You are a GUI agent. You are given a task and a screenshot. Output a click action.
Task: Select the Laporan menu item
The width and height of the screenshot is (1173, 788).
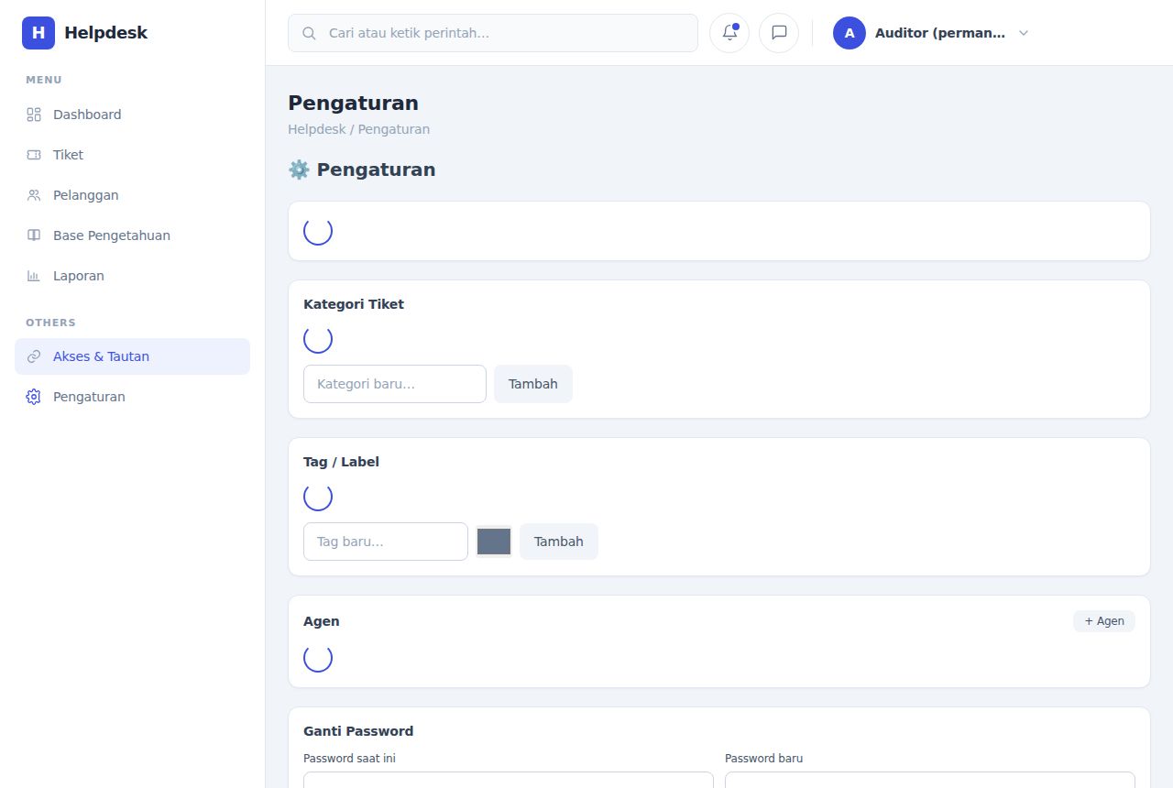click(x=132, y=276)
